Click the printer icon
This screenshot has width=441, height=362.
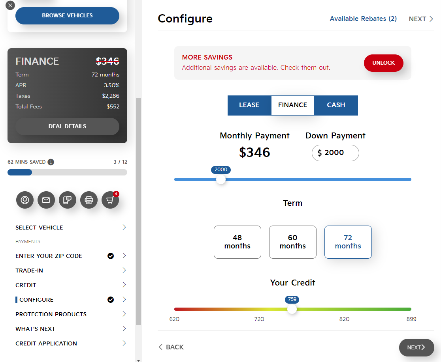[89, 200]
